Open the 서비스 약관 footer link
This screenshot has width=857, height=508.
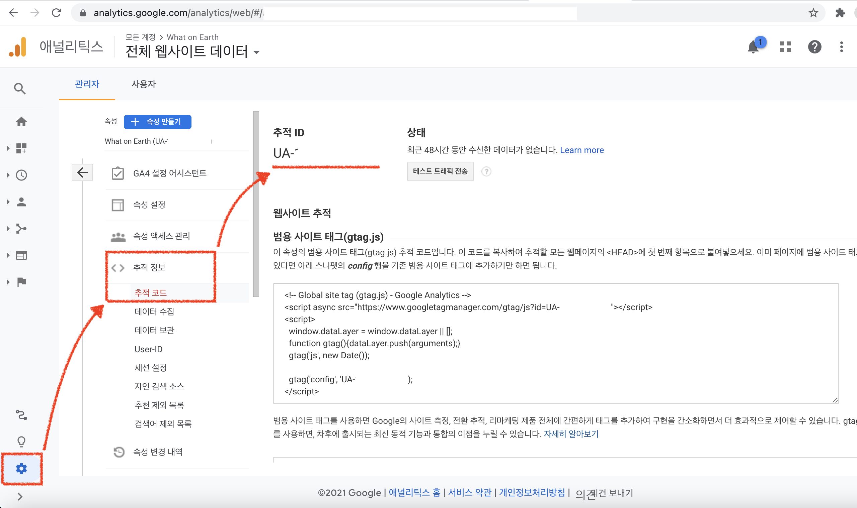470,493
